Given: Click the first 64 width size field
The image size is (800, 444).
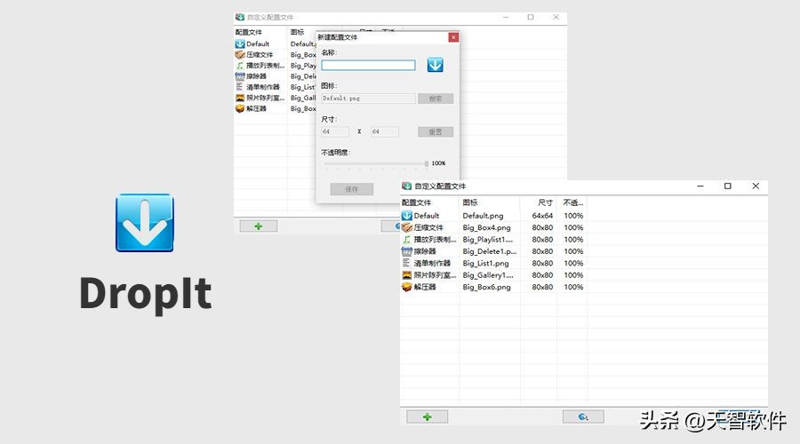Looking at the screenshot, I should pos(335,132).
